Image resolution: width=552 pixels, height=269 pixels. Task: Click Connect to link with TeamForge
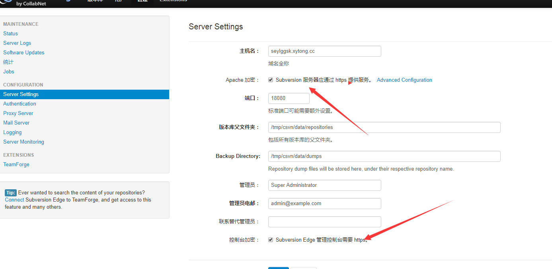14,200
